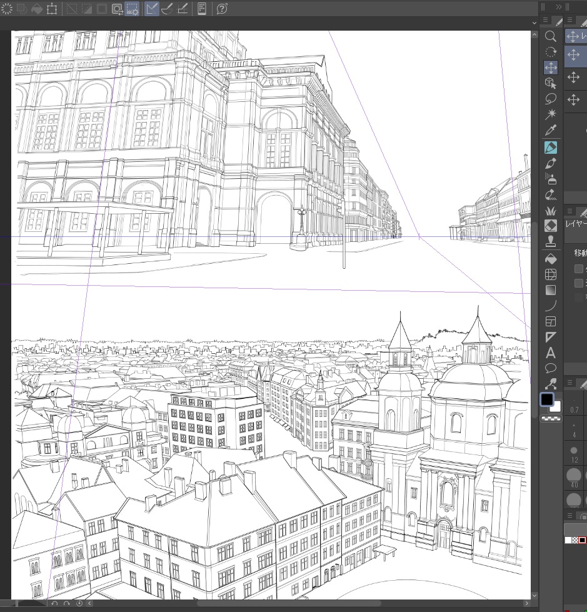The image size is (587, 612).
Task: Select the Eraser tool
Action: point(551,226)
